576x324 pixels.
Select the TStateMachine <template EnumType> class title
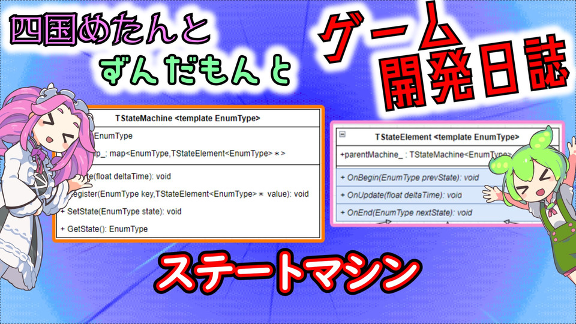point(187,118)
